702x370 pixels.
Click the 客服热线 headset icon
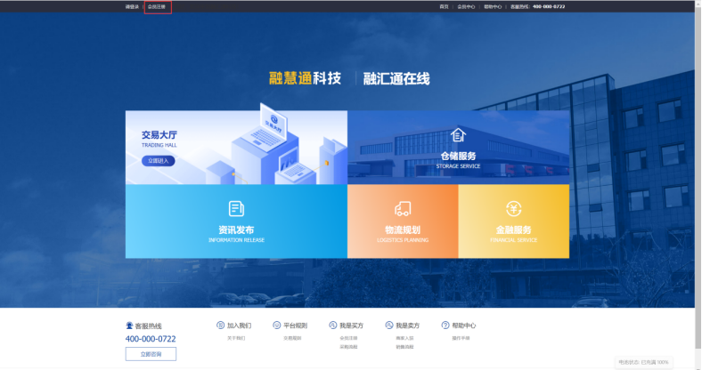(129, 326)
